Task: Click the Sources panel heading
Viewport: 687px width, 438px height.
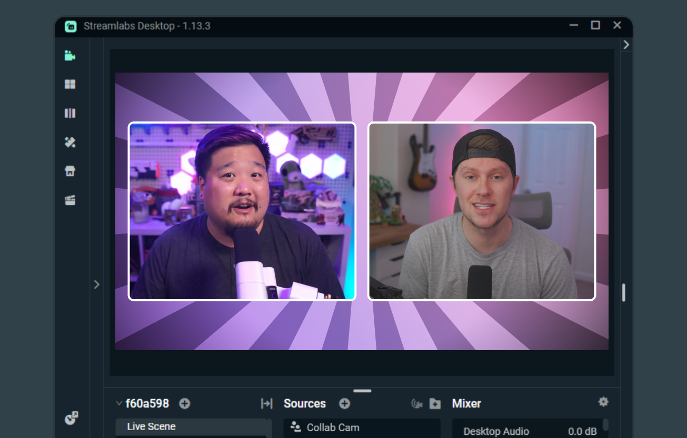Action: tap(305, 403)
